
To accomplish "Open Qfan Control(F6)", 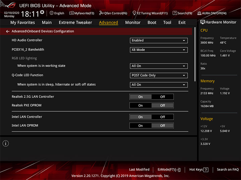I will click(113, 13).
